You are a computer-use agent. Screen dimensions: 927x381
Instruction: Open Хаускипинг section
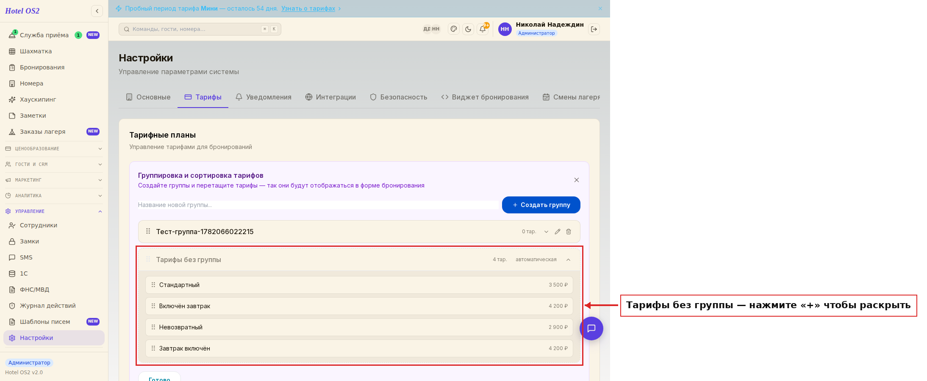[x=54, y=99]
